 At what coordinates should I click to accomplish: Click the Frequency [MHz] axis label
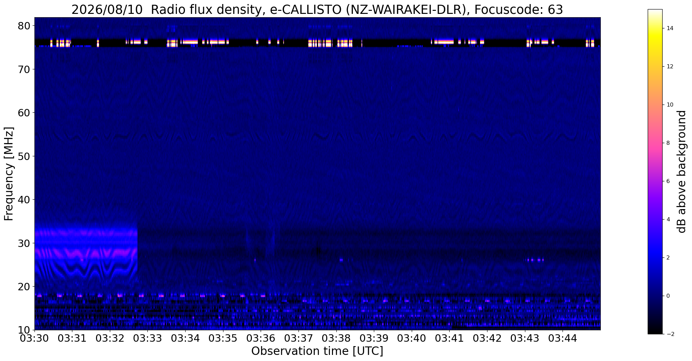point(9,174)
